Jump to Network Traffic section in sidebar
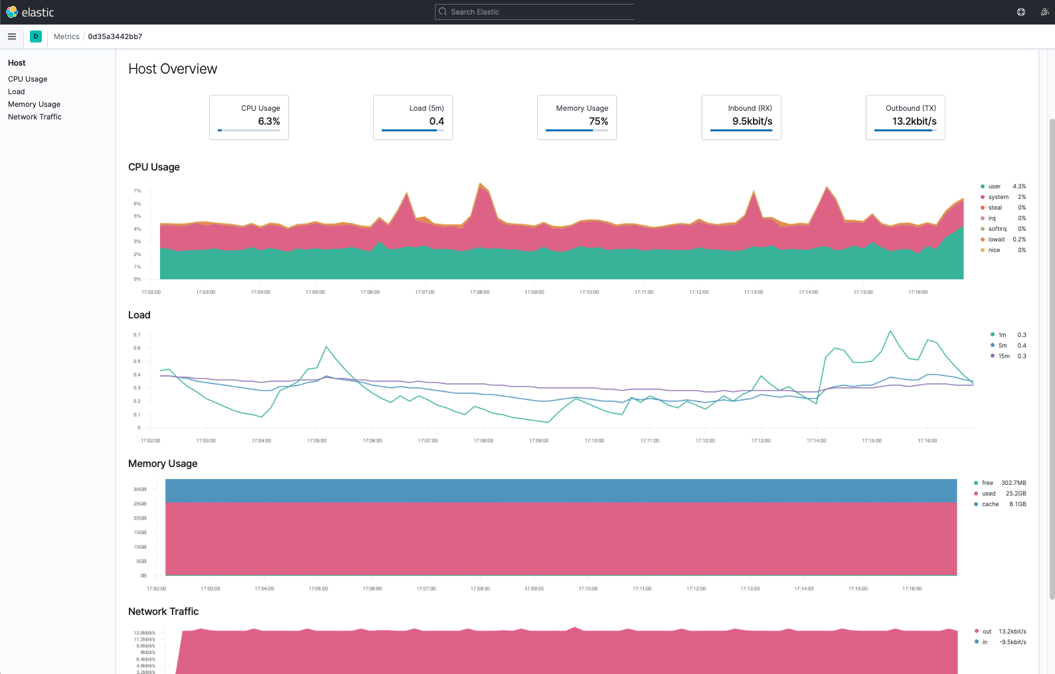 point(35,117)
